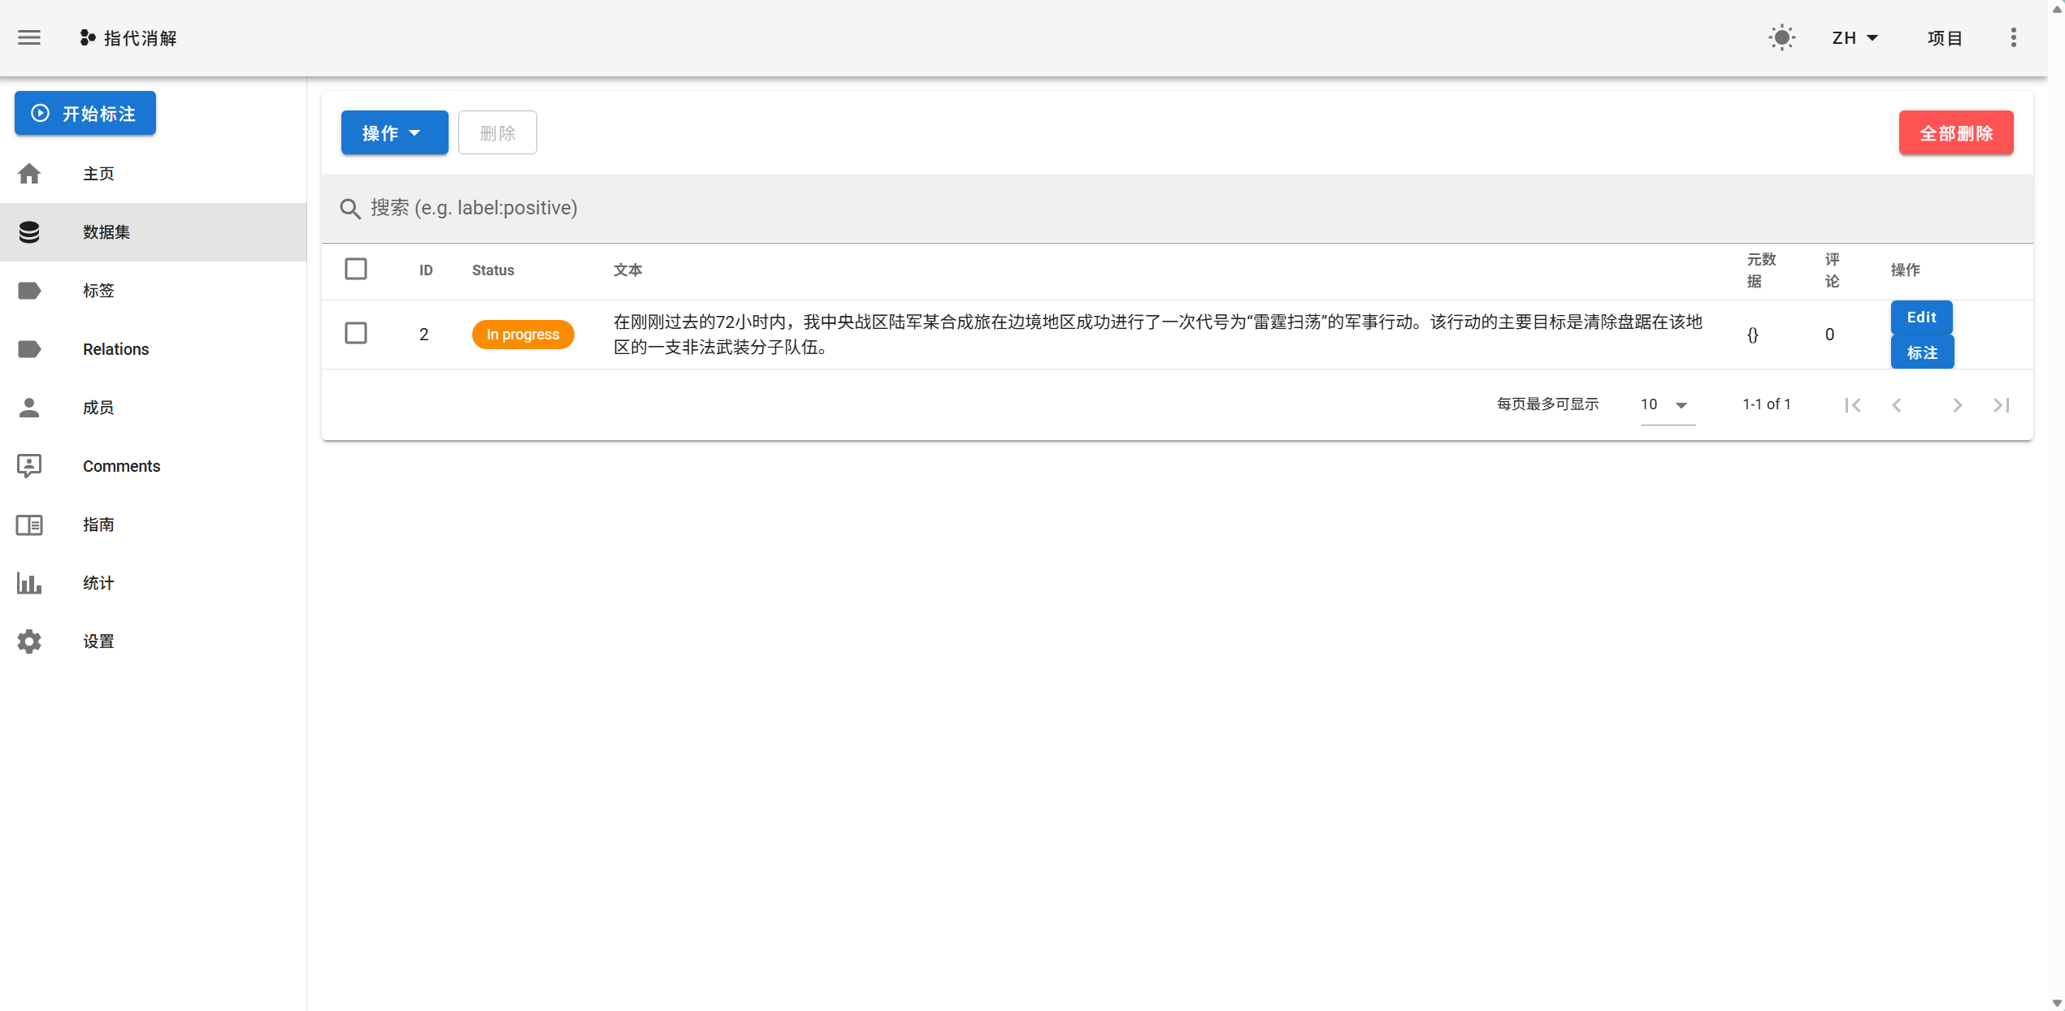Open the 标签 labels sidebar item

(x=98, y=290)
